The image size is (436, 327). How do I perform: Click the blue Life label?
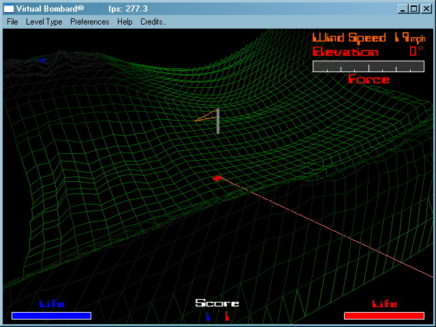[x=52, y=304]
